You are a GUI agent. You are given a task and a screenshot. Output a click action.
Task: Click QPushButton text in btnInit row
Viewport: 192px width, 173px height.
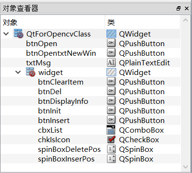142,111
